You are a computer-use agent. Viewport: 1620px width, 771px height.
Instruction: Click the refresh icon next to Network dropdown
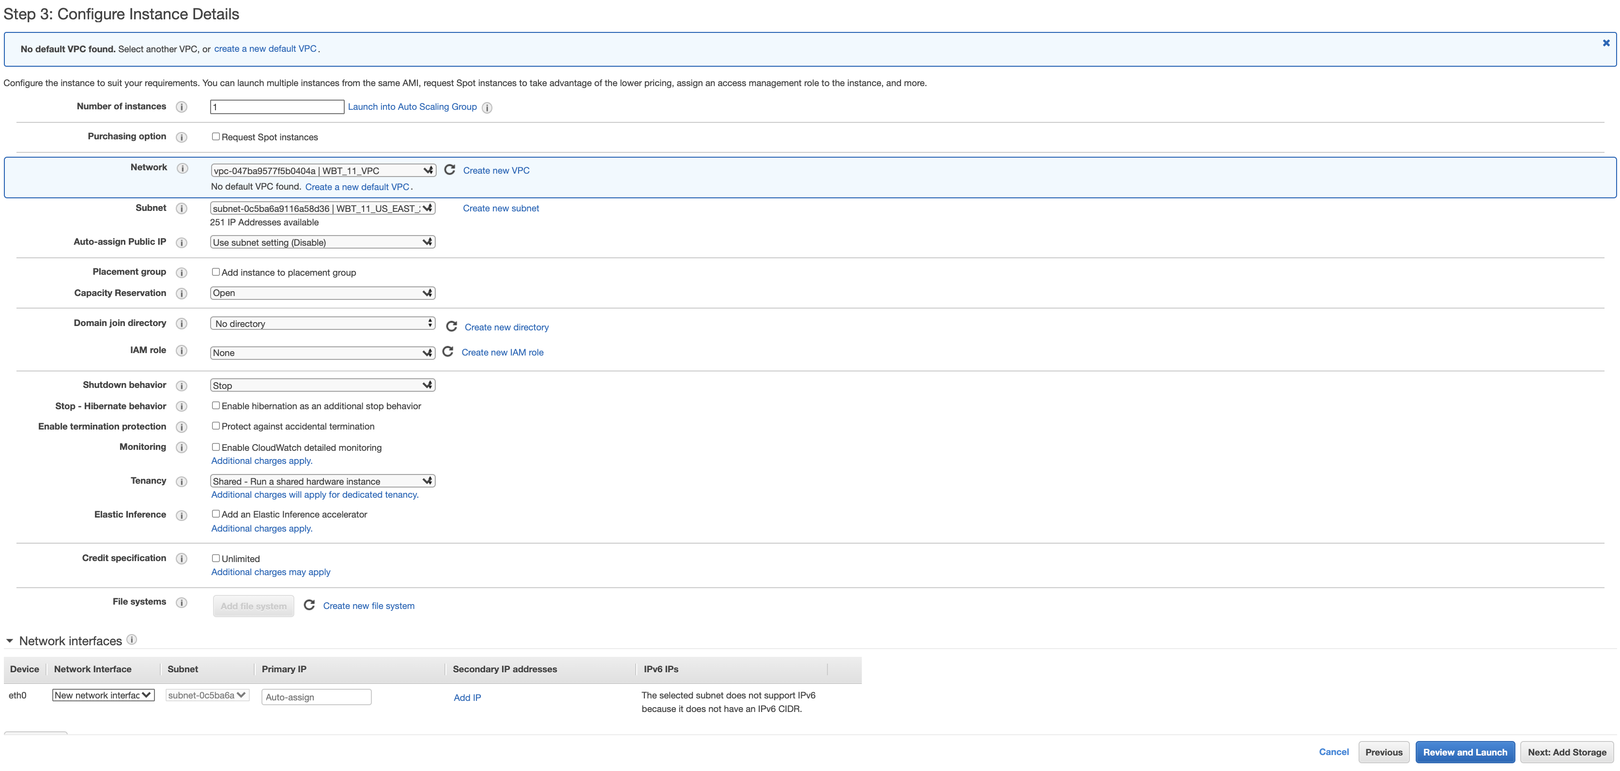click(x=450, y=170)
